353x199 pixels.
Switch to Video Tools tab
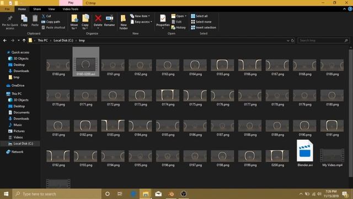coord(71,9)
